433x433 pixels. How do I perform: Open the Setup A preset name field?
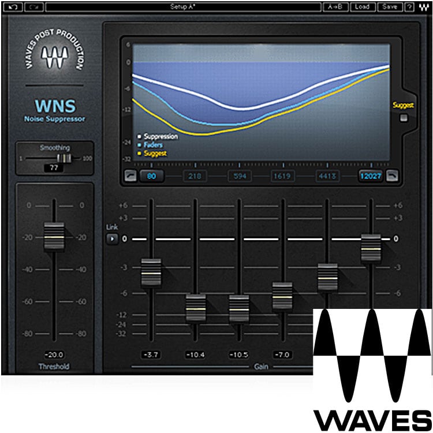click(183, 7)
